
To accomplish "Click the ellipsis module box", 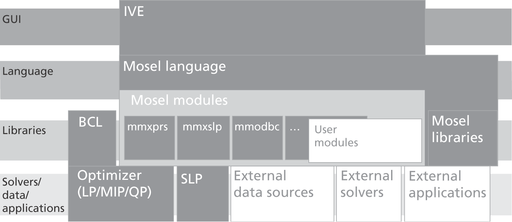I will (x=296, y=138).
